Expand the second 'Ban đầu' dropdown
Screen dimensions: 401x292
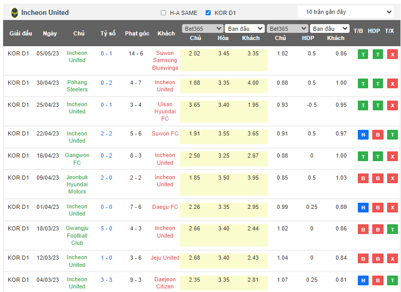coord(330,29)
